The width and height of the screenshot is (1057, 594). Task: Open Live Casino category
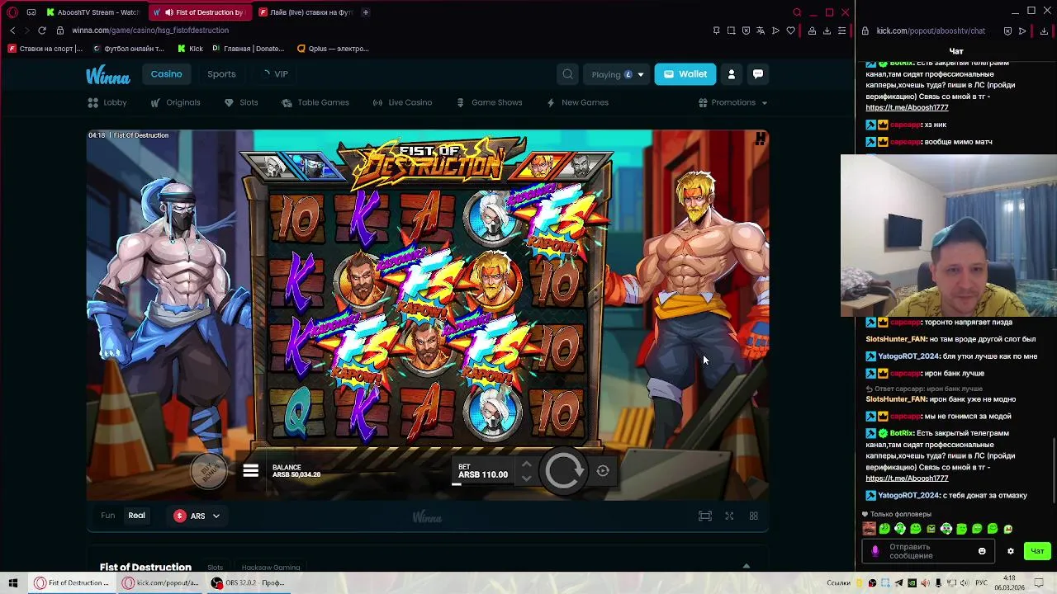pos(402,102)
